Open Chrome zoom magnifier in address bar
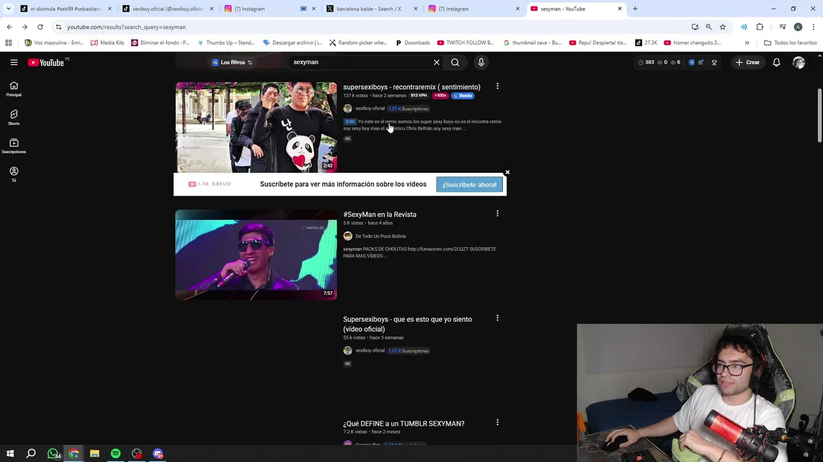 (x=709, y=27)
